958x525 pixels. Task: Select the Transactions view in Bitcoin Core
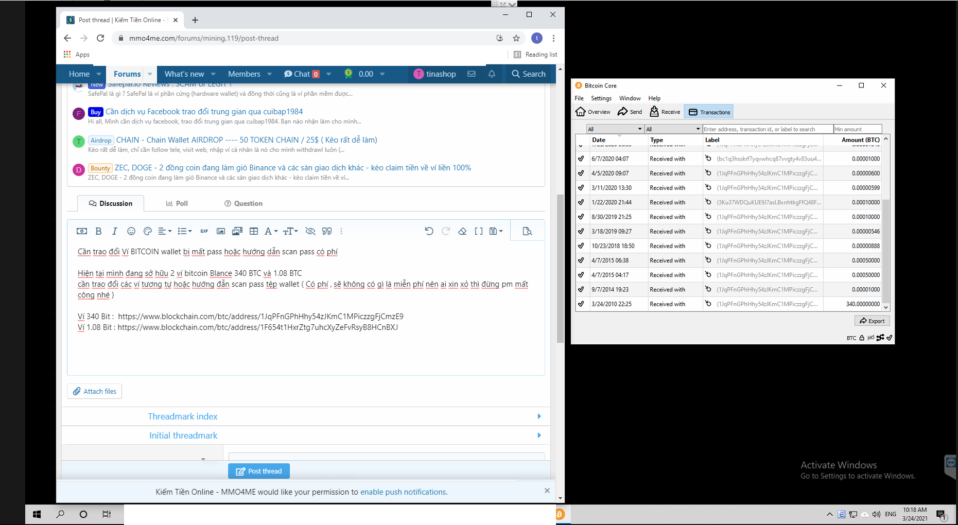point(709,112)
